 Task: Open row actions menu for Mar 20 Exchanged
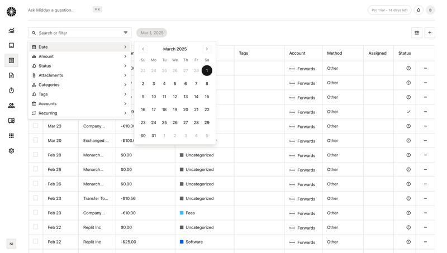[x=425, y=140]
